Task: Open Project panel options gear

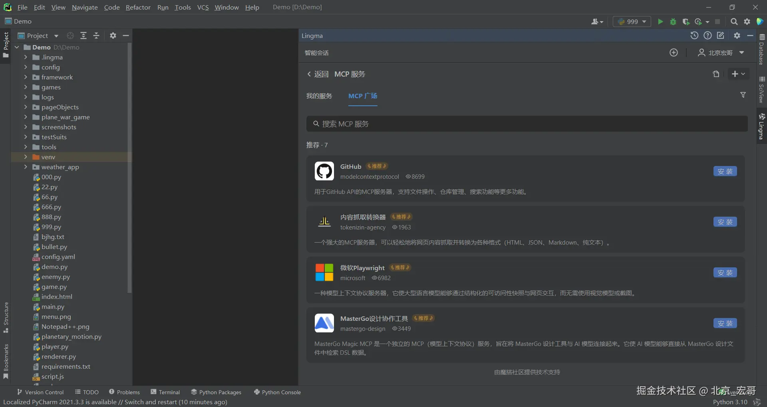Action: click(x=113, y=36)
